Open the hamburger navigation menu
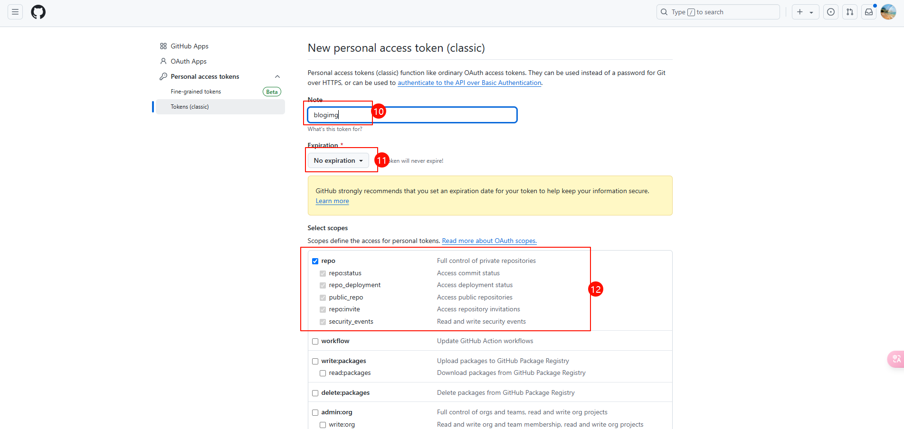This screenshot has height=429, width=904. [15, 12]
